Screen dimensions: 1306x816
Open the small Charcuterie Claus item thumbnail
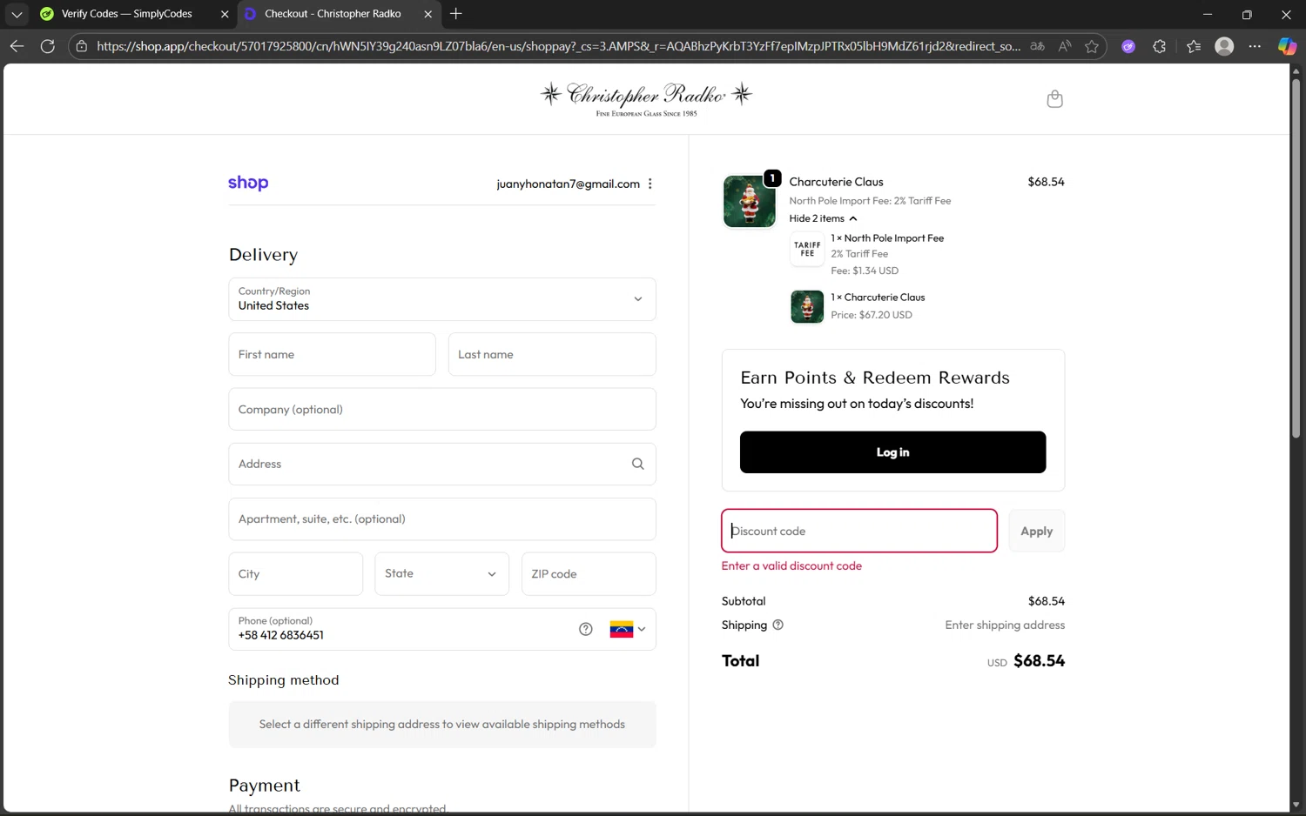tap(807, 307)
